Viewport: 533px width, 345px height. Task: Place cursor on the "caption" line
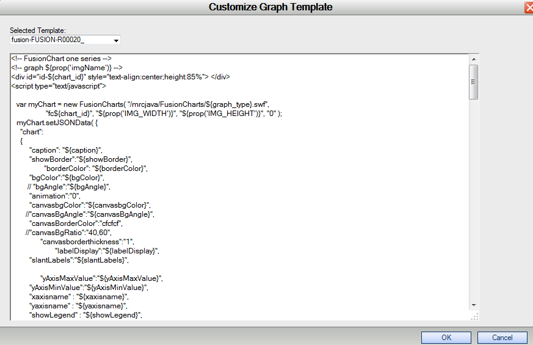(x=65, y=150)
